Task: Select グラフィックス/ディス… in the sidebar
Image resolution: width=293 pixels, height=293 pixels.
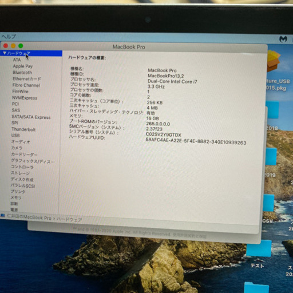Action: 33,161
